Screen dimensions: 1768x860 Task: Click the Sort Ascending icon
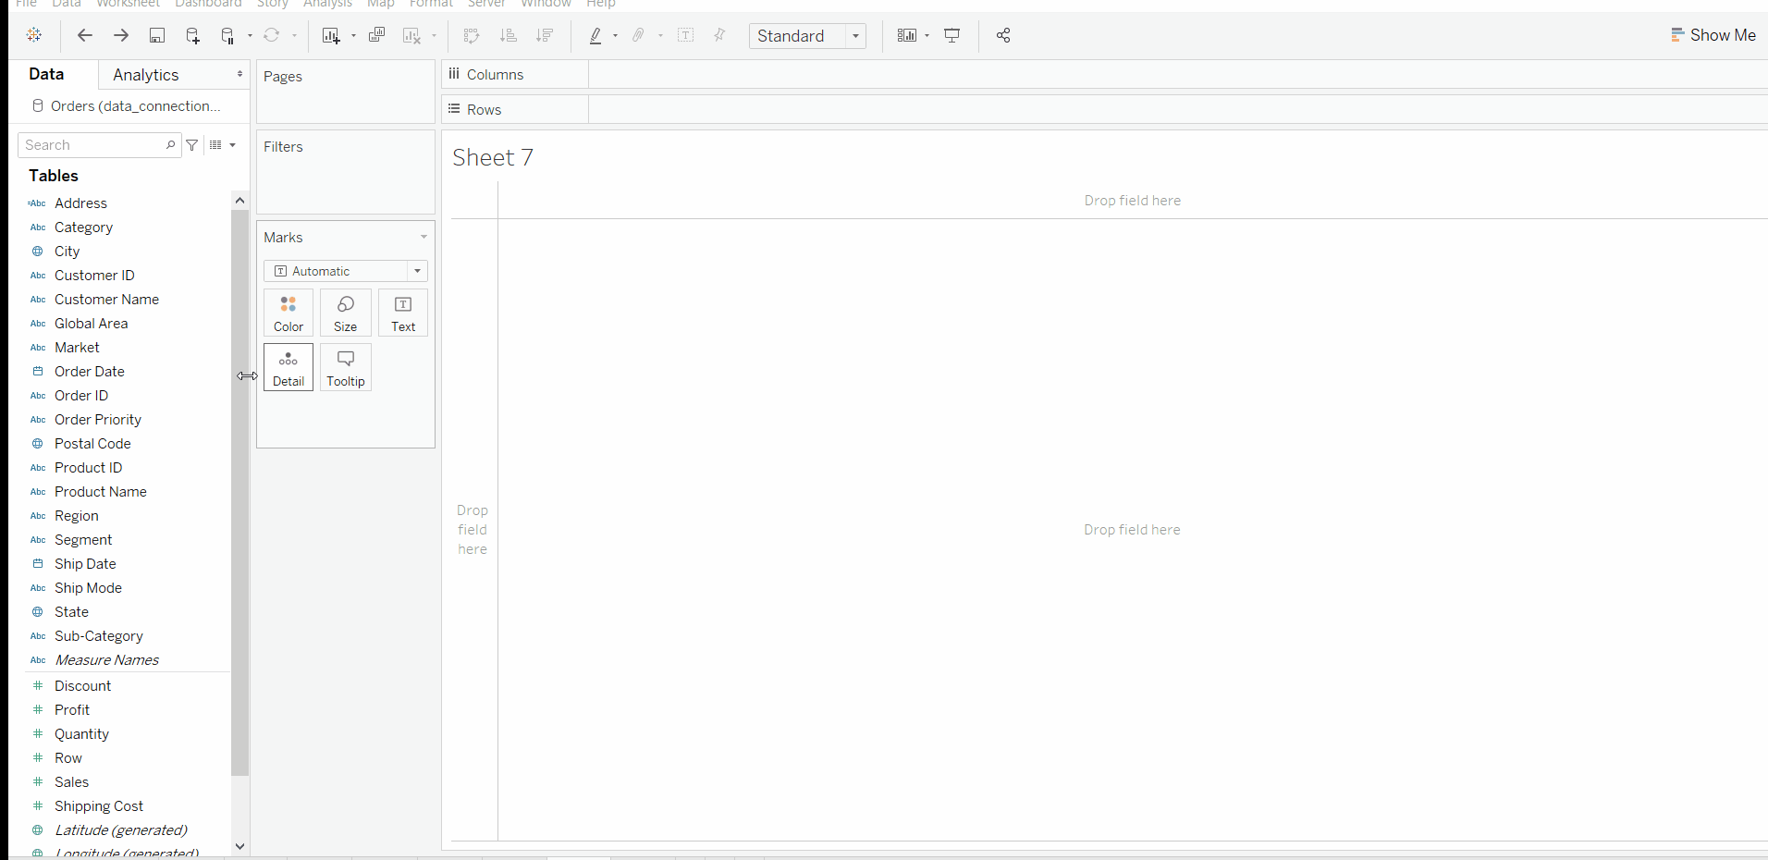point(508,35)
